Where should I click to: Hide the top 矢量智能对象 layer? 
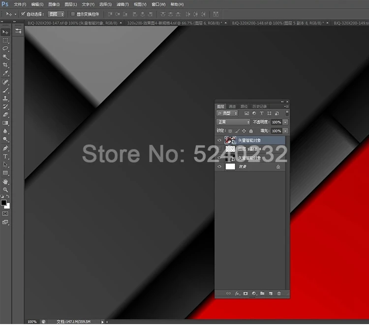pyautogui.click(x=219, y=140)
